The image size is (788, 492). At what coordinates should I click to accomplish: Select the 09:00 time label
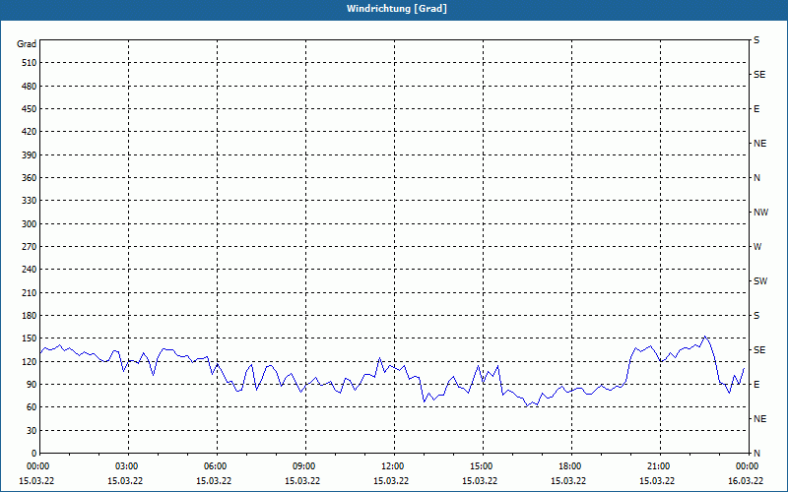[303, 466]
